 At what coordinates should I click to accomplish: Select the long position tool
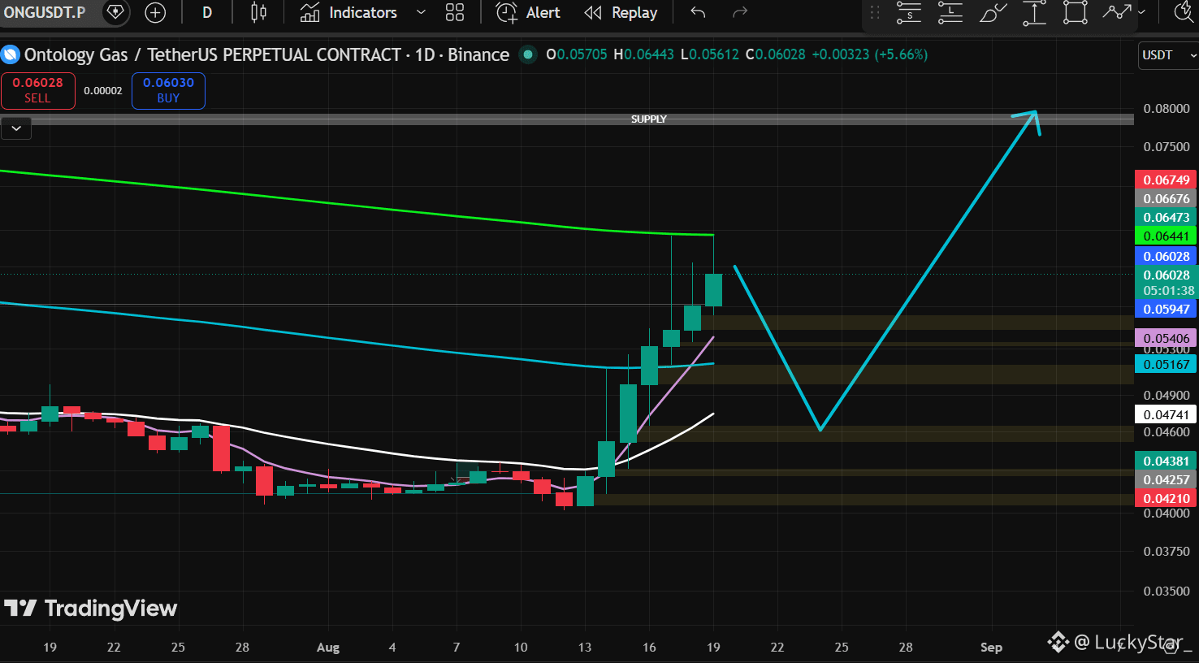point(950,12)
